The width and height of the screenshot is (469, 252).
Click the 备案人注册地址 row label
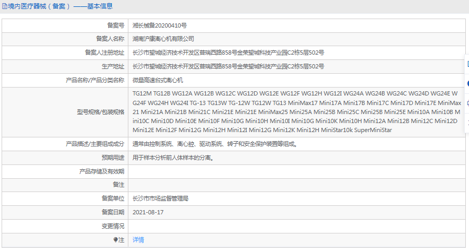click(105, 53)
